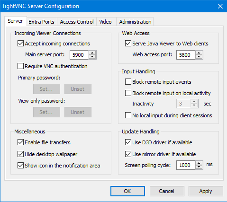This screenshot has height=202, width=227.
Task: Switch to the Extra Ports tab
Action: coord(41,22)
